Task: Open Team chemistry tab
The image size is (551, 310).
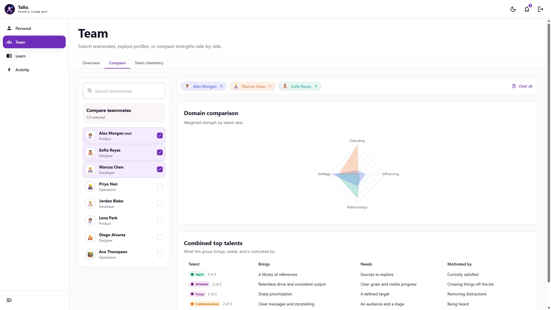Action: [x=149, y=63]
